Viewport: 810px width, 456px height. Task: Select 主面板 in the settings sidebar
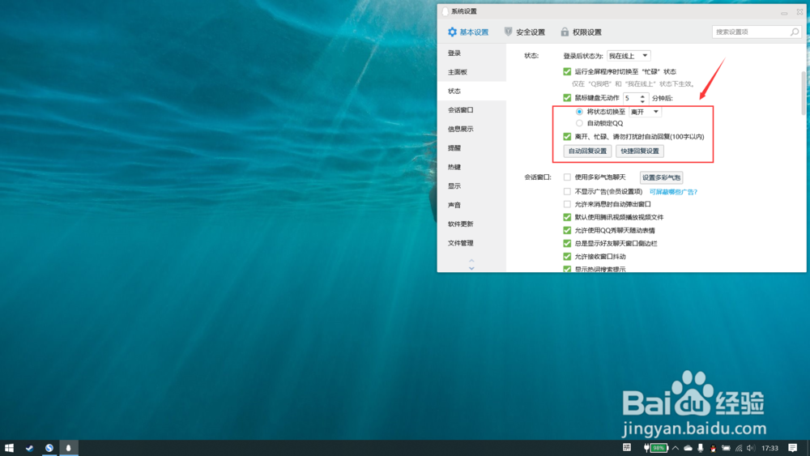(x=471, y=72)
